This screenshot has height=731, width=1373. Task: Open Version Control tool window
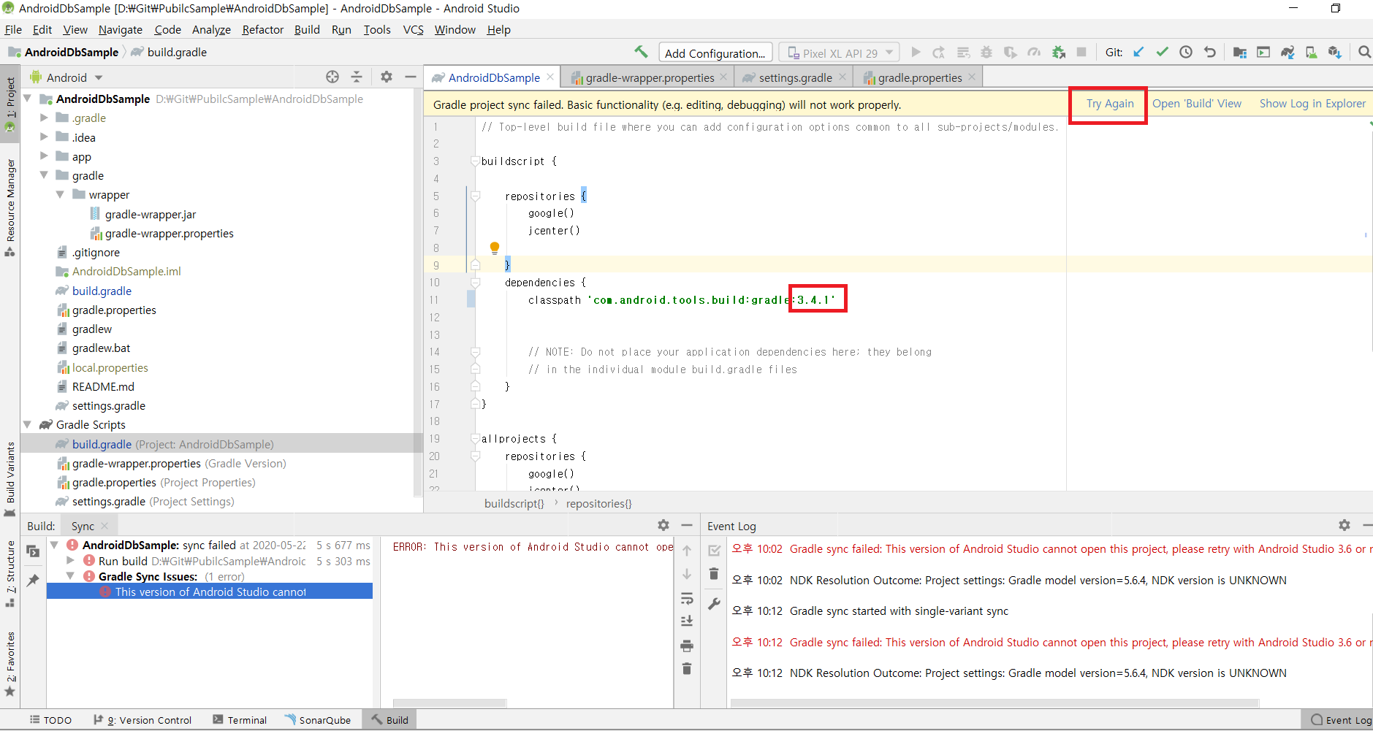142,720
